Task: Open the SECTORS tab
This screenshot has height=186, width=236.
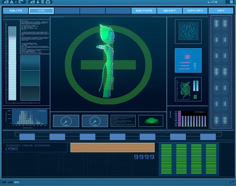Action: point(144,11)
